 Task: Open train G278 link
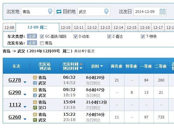click(x=15, y=80)
